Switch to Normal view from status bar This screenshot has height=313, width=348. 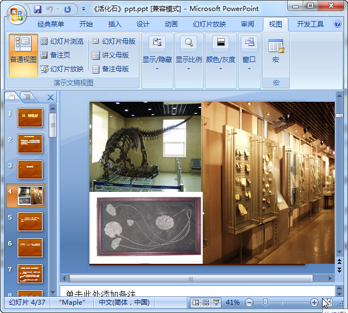point(196,302)
